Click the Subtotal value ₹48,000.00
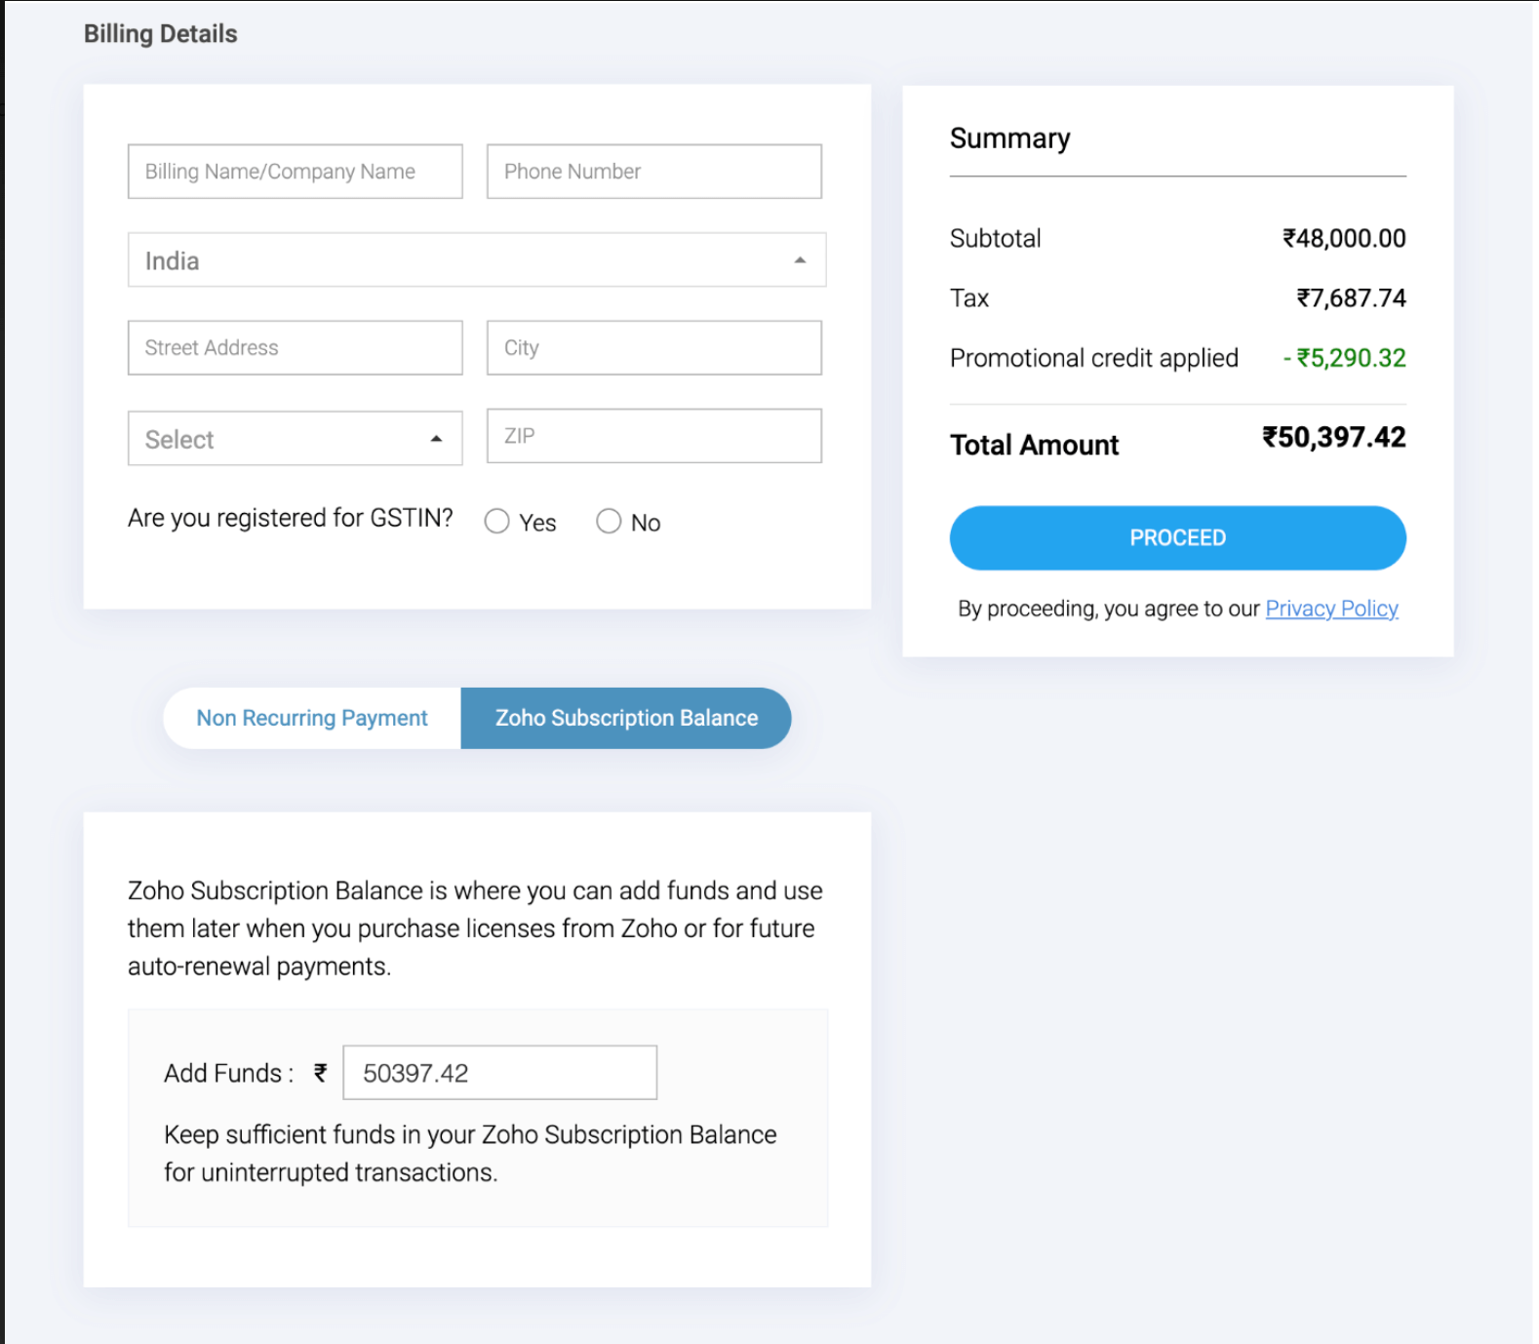 1344,239
